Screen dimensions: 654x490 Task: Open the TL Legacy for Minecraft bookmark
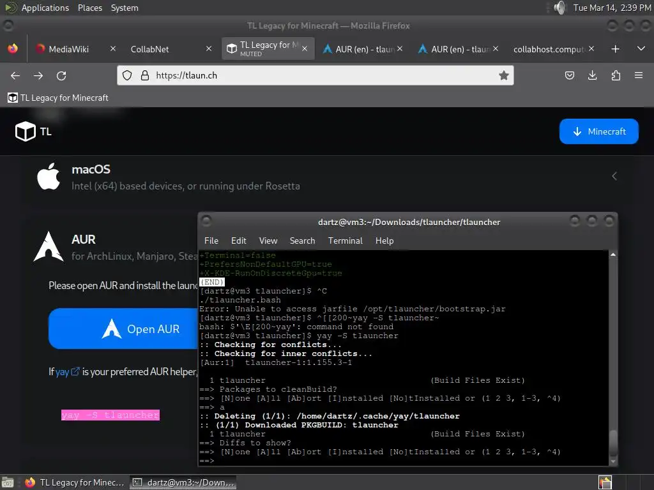(x=58, y=98)
